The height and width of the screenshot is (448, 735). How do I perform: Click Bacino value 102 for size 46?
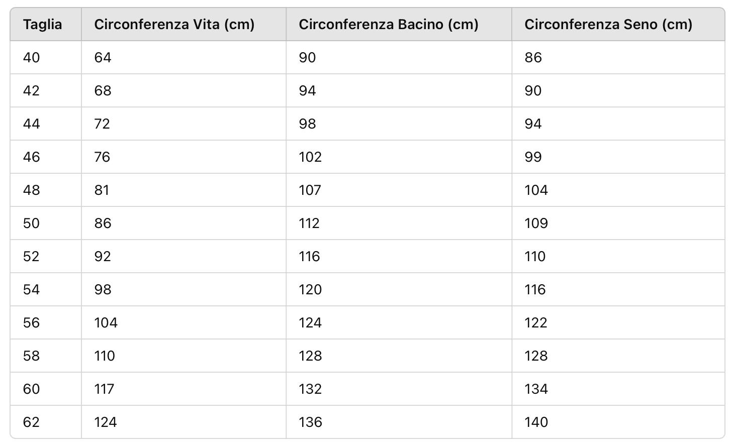click(x=310, y=157)
